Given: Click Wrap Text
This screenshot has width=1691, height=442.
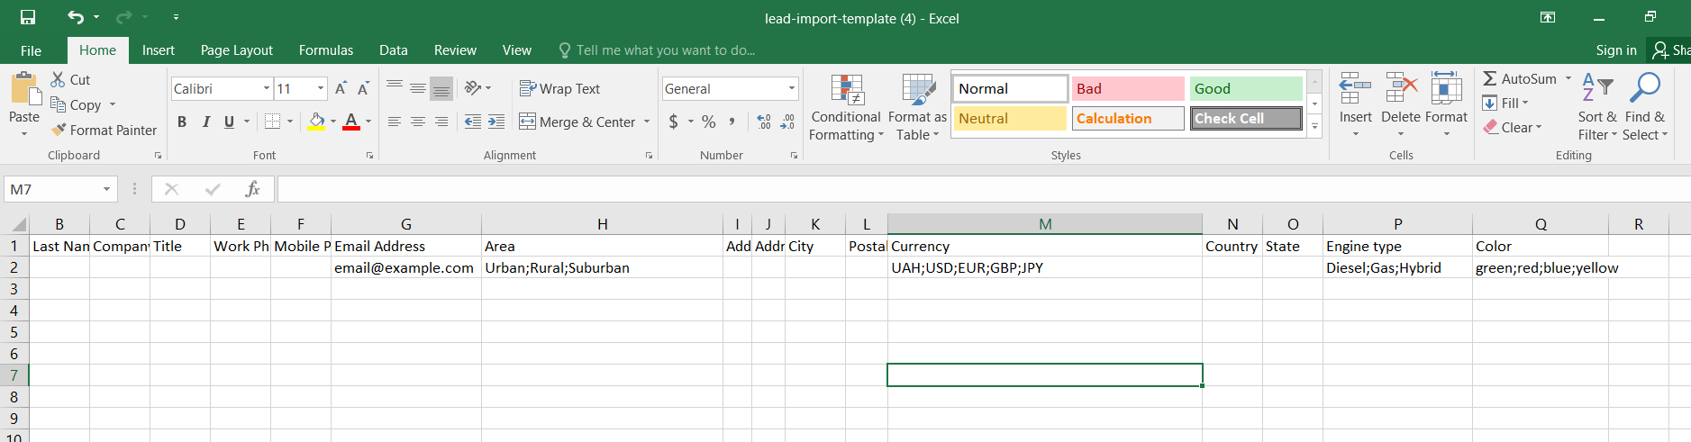Looking at the screenshot, I should (559, 88).
